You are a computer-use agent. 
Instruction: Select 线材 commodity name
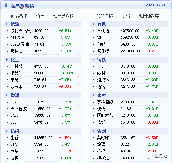coord(101,73)
